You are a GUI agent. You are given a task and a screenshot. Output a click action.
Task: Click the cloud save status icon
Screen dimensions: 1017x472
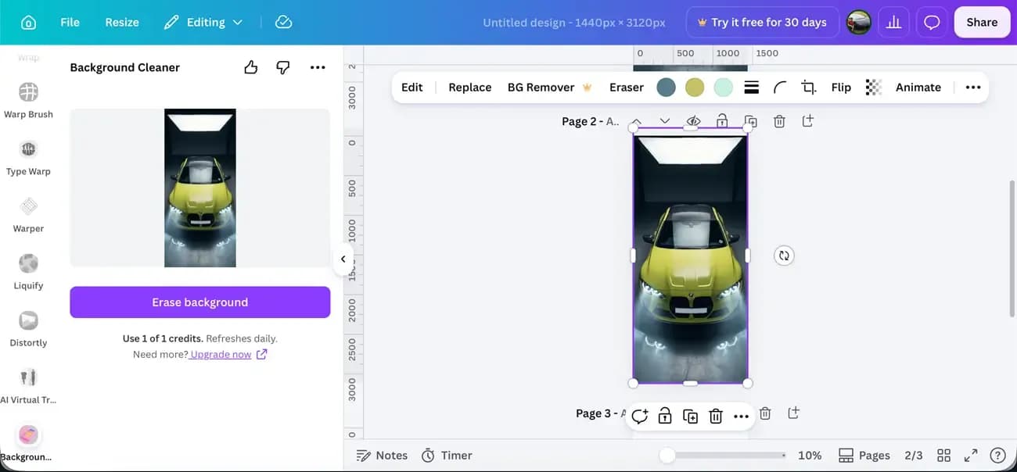284,23
